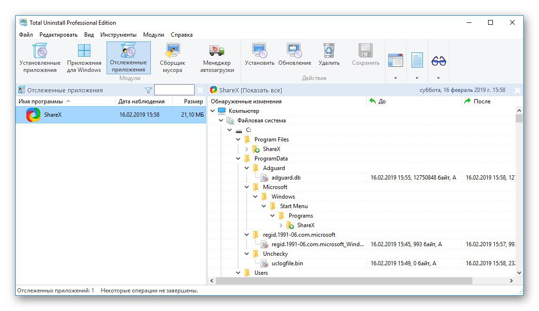Open the Справка menu
This screenshot has height=311, width=539.
coord(182,35)
